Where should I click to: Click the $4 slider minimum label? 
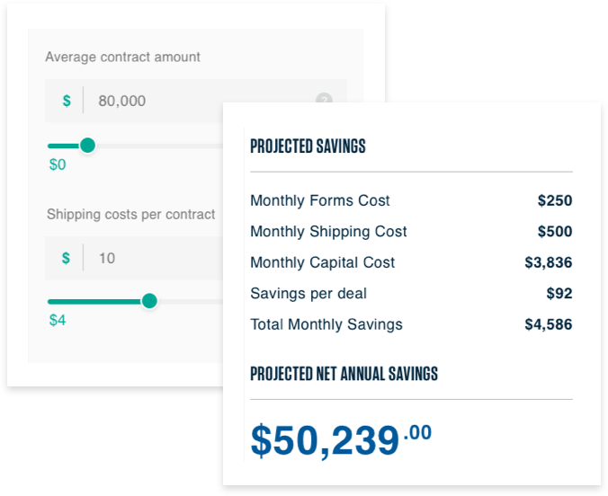(x=58, y=320)
